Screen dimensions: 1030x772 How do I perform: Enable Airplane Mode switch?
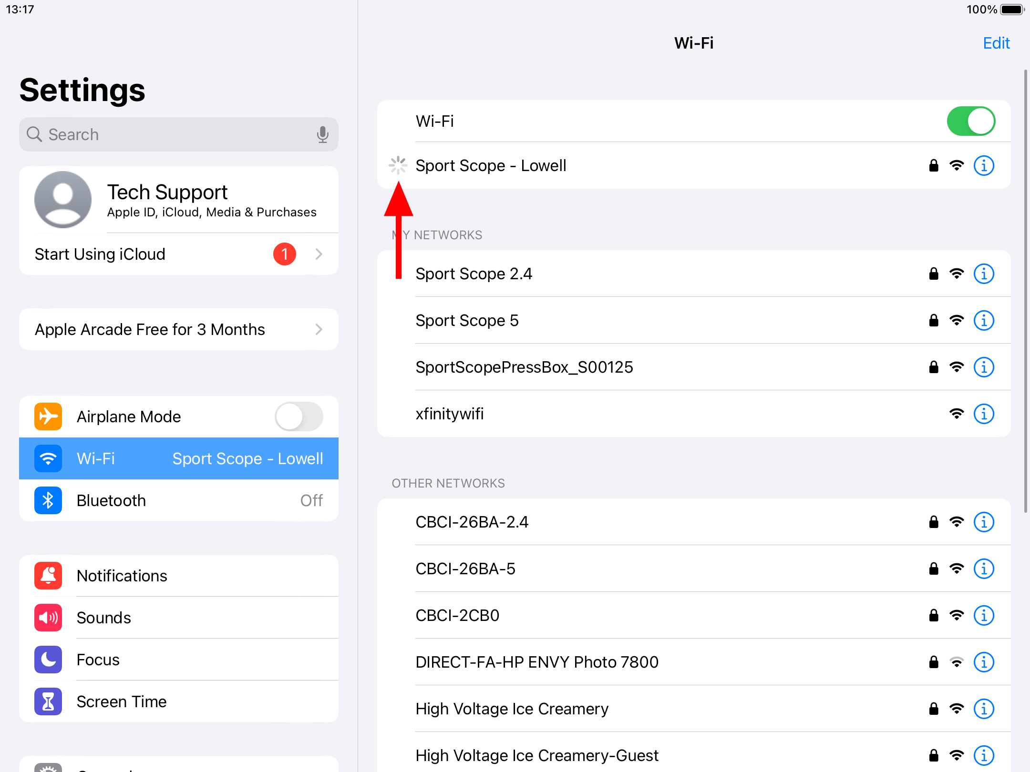click(299, 416)
